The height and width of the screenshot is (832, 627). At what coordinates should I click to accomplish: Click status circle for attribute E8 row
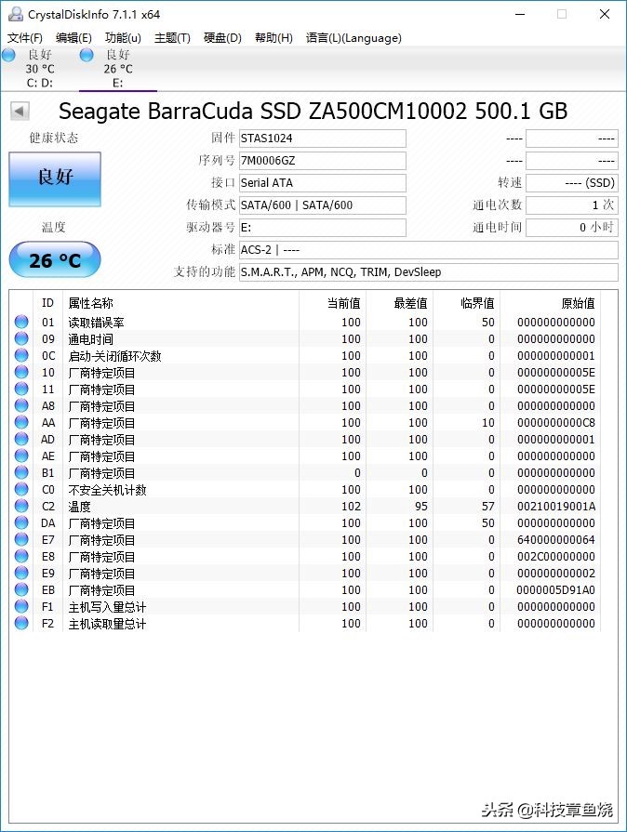21,556
